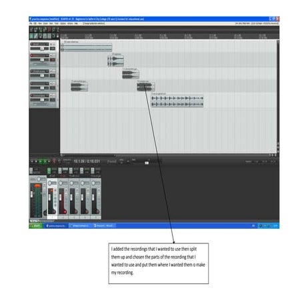The height and width of the screenshot is (302, 302).
Task: Open the Edit menu
Action: coord(35,23)
